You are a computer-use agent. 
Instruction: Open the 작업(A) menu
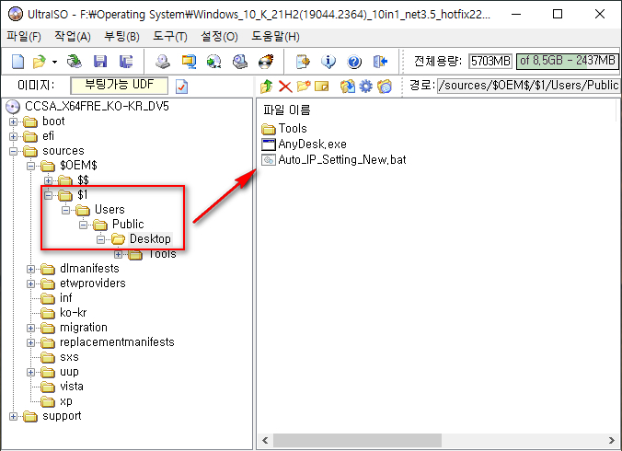click(73, 37)
